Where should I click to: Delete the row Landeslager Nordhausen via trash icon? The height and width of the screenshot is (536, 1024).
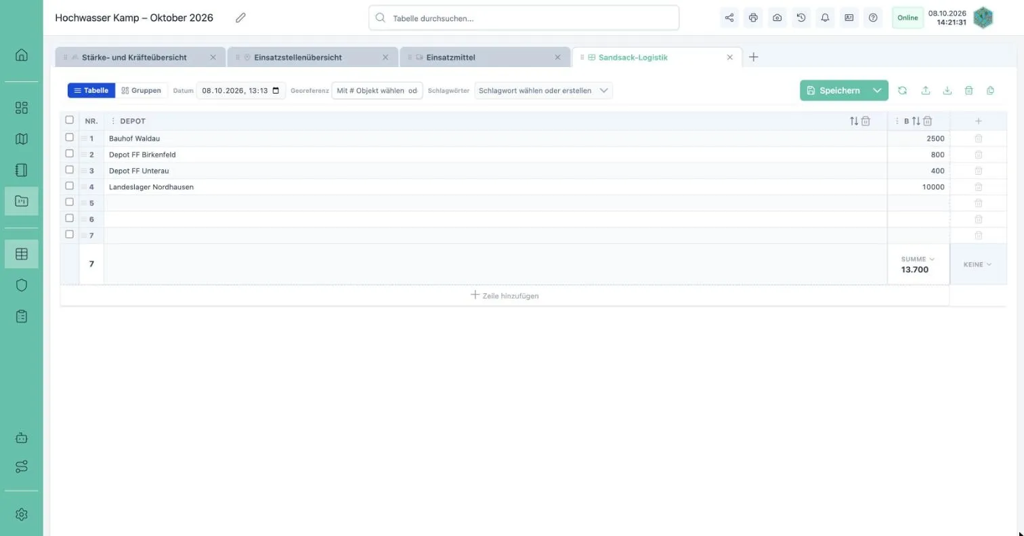click(x=979, y=187)
